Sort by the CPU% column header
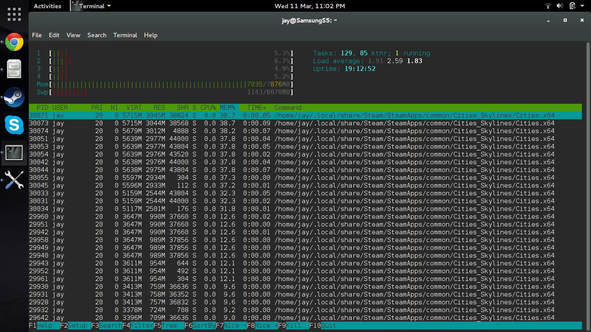591x332 pixels. pos(208,108)
